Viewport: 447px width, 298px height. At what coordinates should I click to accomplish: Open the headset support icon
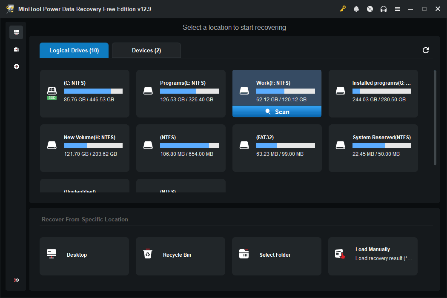coord(384,9)
